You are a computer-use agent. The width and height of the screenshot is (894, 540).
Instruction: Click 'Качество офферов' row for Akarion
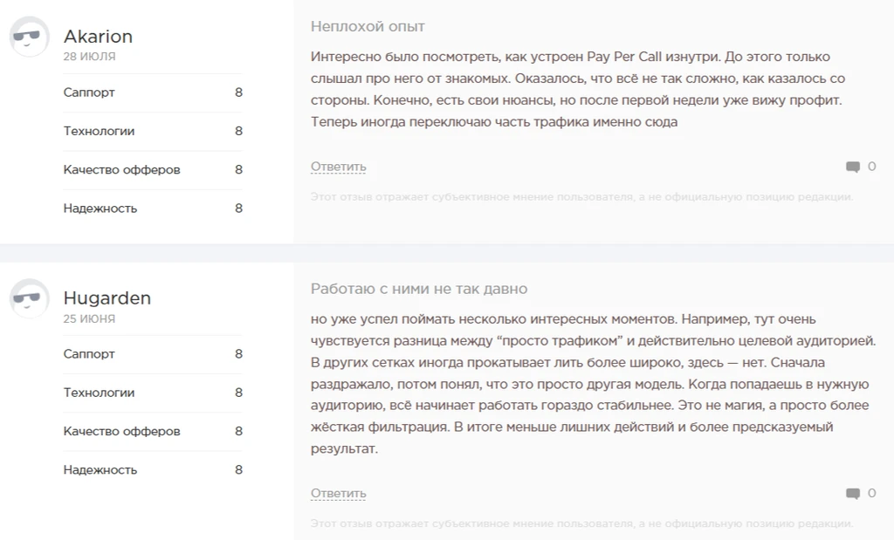[x=153, y=170]
